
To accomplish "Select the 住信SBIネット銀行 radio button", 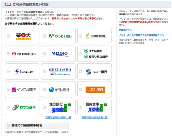I will (44, 71).
